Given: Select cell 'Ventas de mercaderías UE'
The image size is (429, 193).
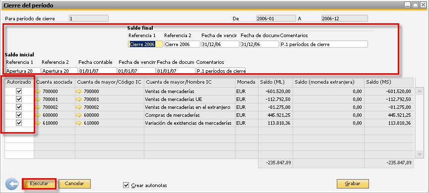Looking at the screenshot, I should 189,99.
